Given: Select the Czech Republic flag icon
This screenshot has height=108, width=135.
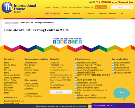Looking at the screenshot, I should [122, 2].
